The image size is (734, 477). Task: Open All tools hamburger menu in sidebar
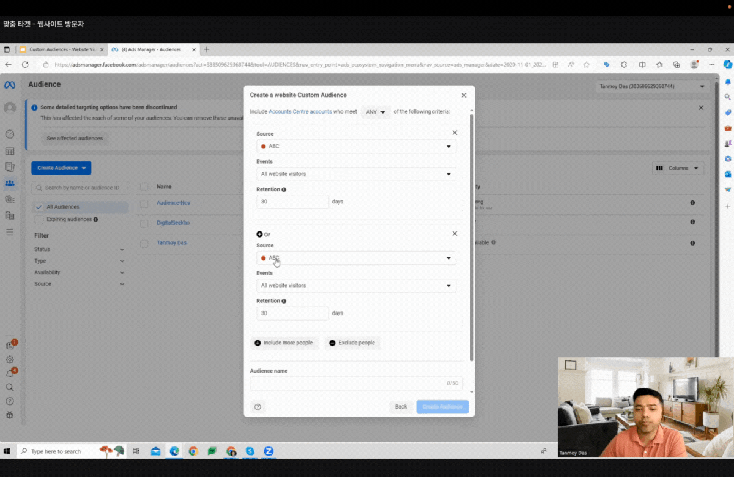[x=10, y=232]
